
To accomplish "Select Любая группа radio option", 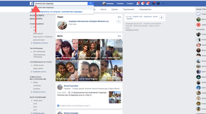I will [x=32, y=65].
